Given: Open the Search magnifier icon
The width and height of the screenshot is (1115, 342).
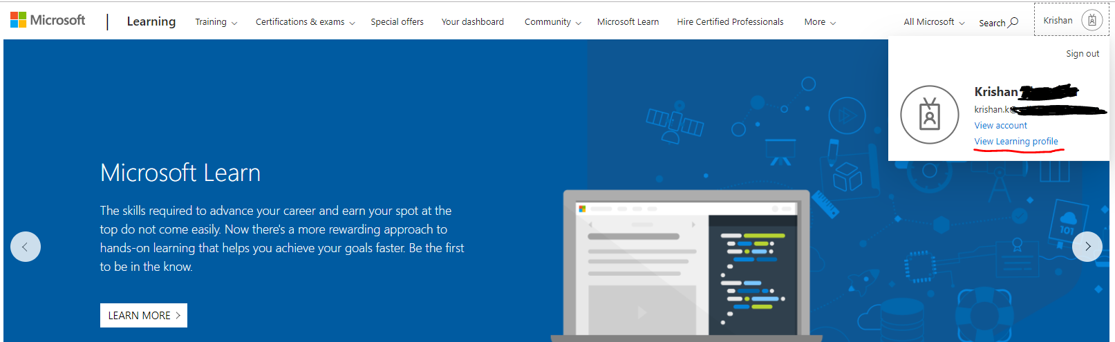Looking at the screenshot, I should (x=1013, y=23).
